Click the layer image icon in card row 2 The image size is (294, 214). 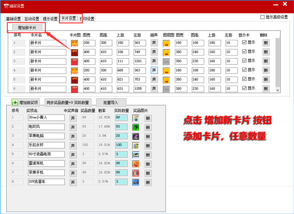point(166,52)
